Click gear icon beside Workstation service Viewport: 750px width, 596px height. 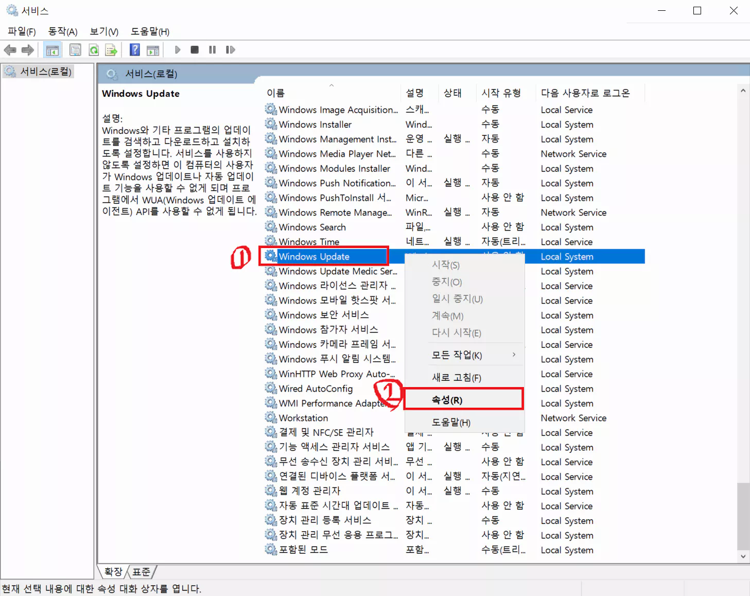click(x=271, y=417)
